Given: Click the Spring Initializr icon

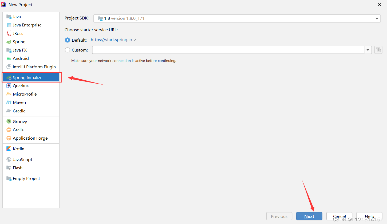Looking at the screenshot, I should [9, 77].
